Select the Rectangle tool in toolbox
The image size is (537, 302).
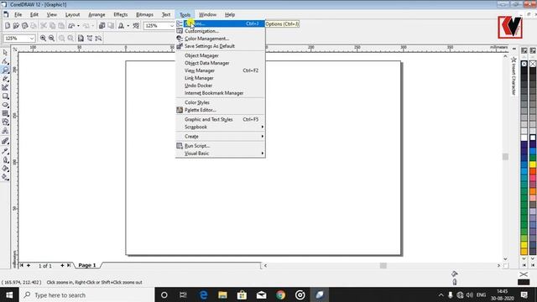click(5, 96)
